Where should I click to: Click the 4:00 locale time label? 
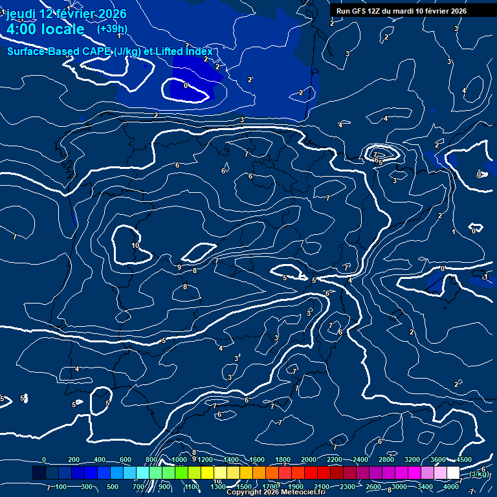point(45,29)
